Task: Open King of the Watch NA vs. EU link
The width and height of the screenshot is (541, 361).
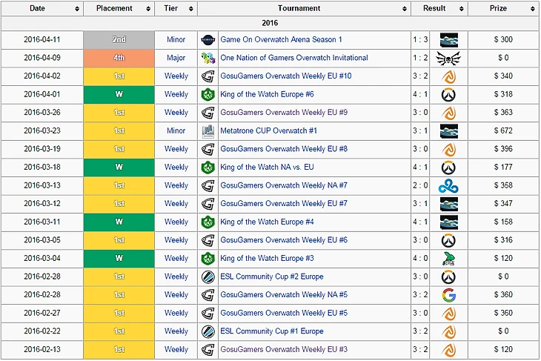Action: pos(273,167)
